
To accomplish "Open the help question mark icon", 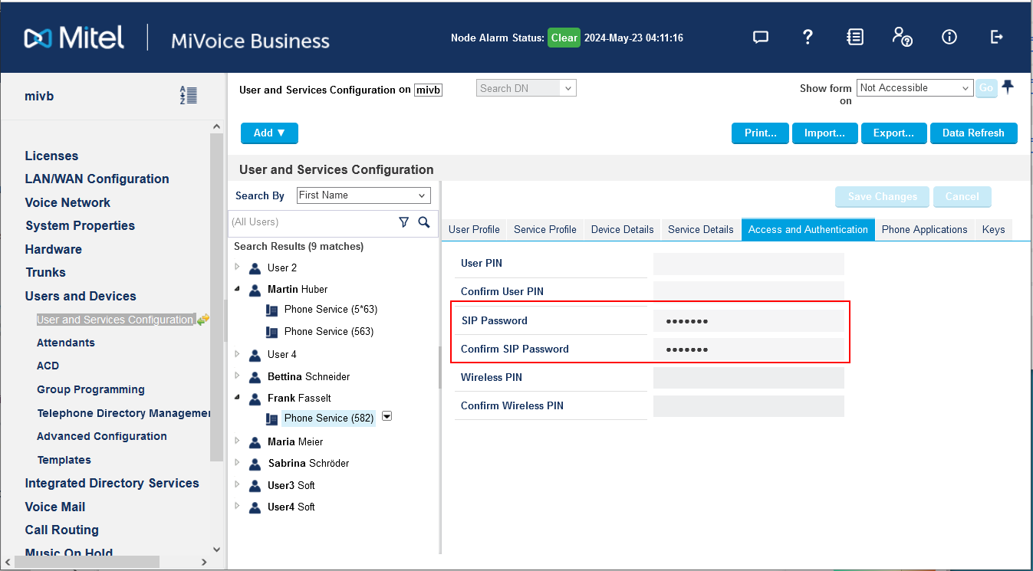I will tap(808, 37).
